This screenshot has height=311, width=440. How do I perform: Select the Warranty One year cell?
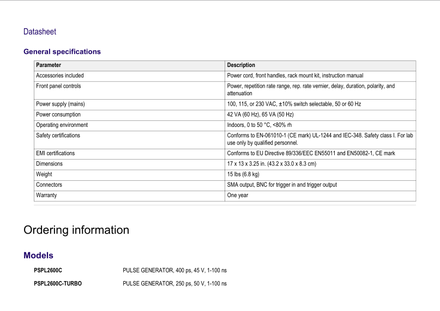238,196
